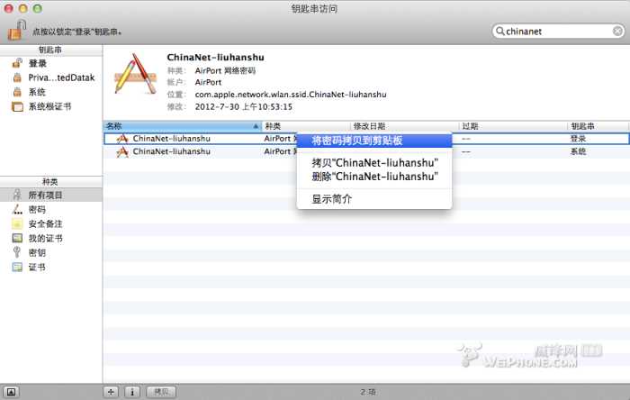Click the 拷贝 button in bottom bar
The width and height of the screenshot is (630, 400).
click(x=161, y=392)
